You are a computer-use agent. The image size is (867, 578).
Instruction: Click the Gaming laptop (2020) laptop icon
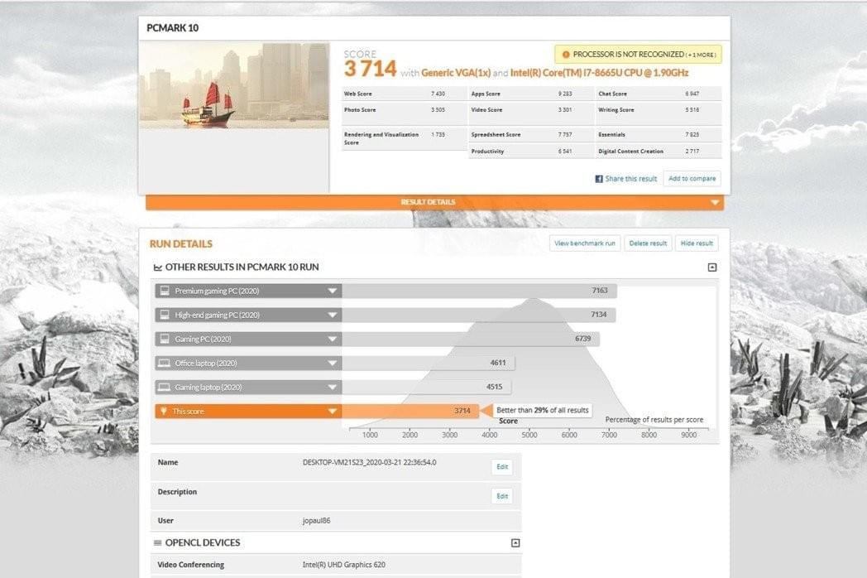point(165,387)
